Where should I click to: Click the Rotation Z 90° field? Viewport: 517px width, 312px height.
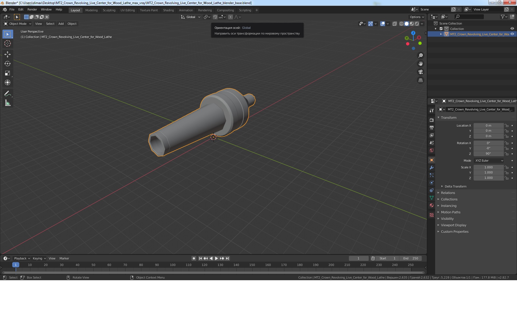(x=488, y=154)
